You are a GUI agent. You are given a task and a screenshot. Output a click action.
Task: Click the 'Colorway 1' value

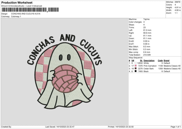(16, 16)
